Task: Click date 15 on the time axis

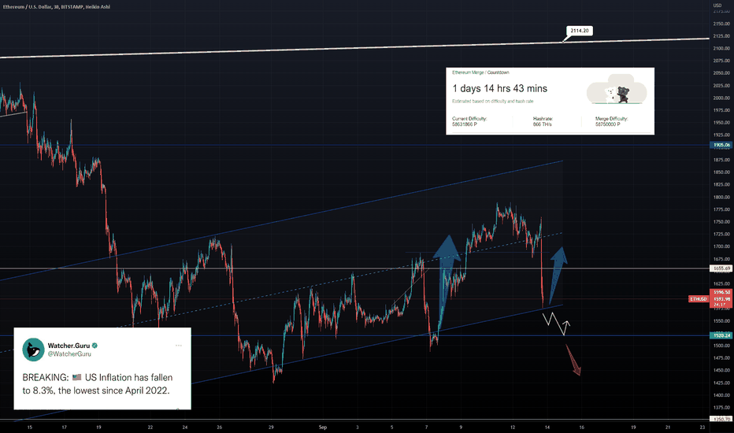Action: [x=29, y=427]
